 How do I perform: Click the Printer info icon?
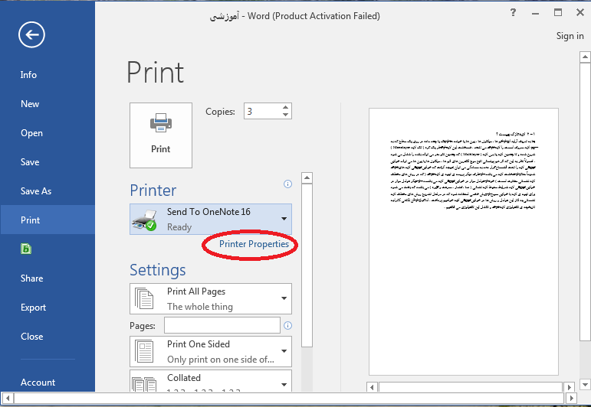pyautogui.click(x=287, y=184)
